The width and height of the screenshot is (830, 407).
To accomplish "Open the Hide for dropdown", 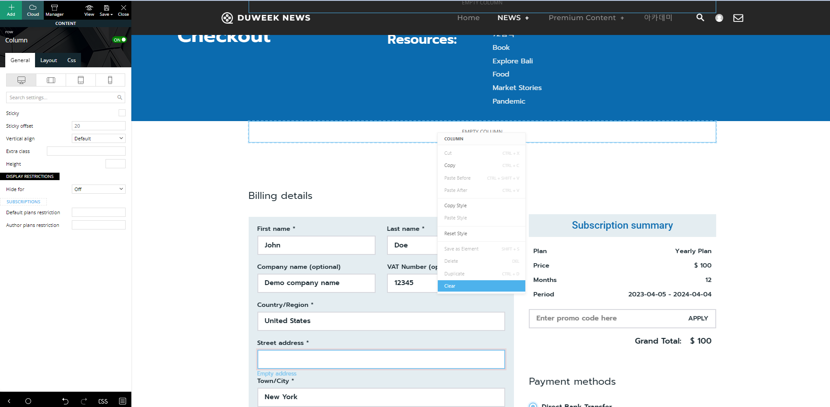I will [x=98, y=189].
